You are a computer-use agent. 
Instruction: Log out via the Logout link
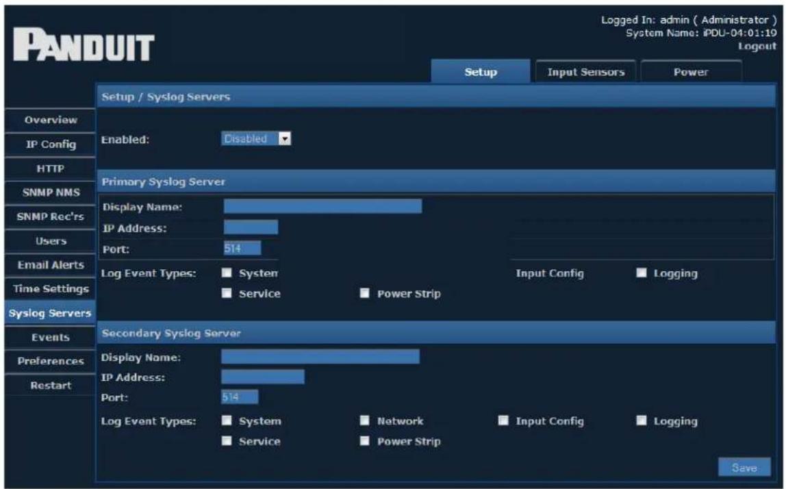757,46
